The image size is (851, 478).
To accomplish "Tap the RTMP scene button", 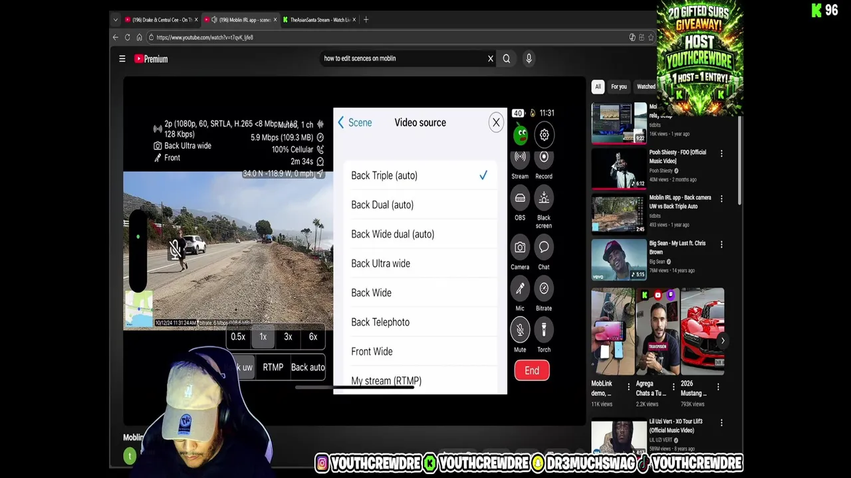I will [x=273, y=367].
